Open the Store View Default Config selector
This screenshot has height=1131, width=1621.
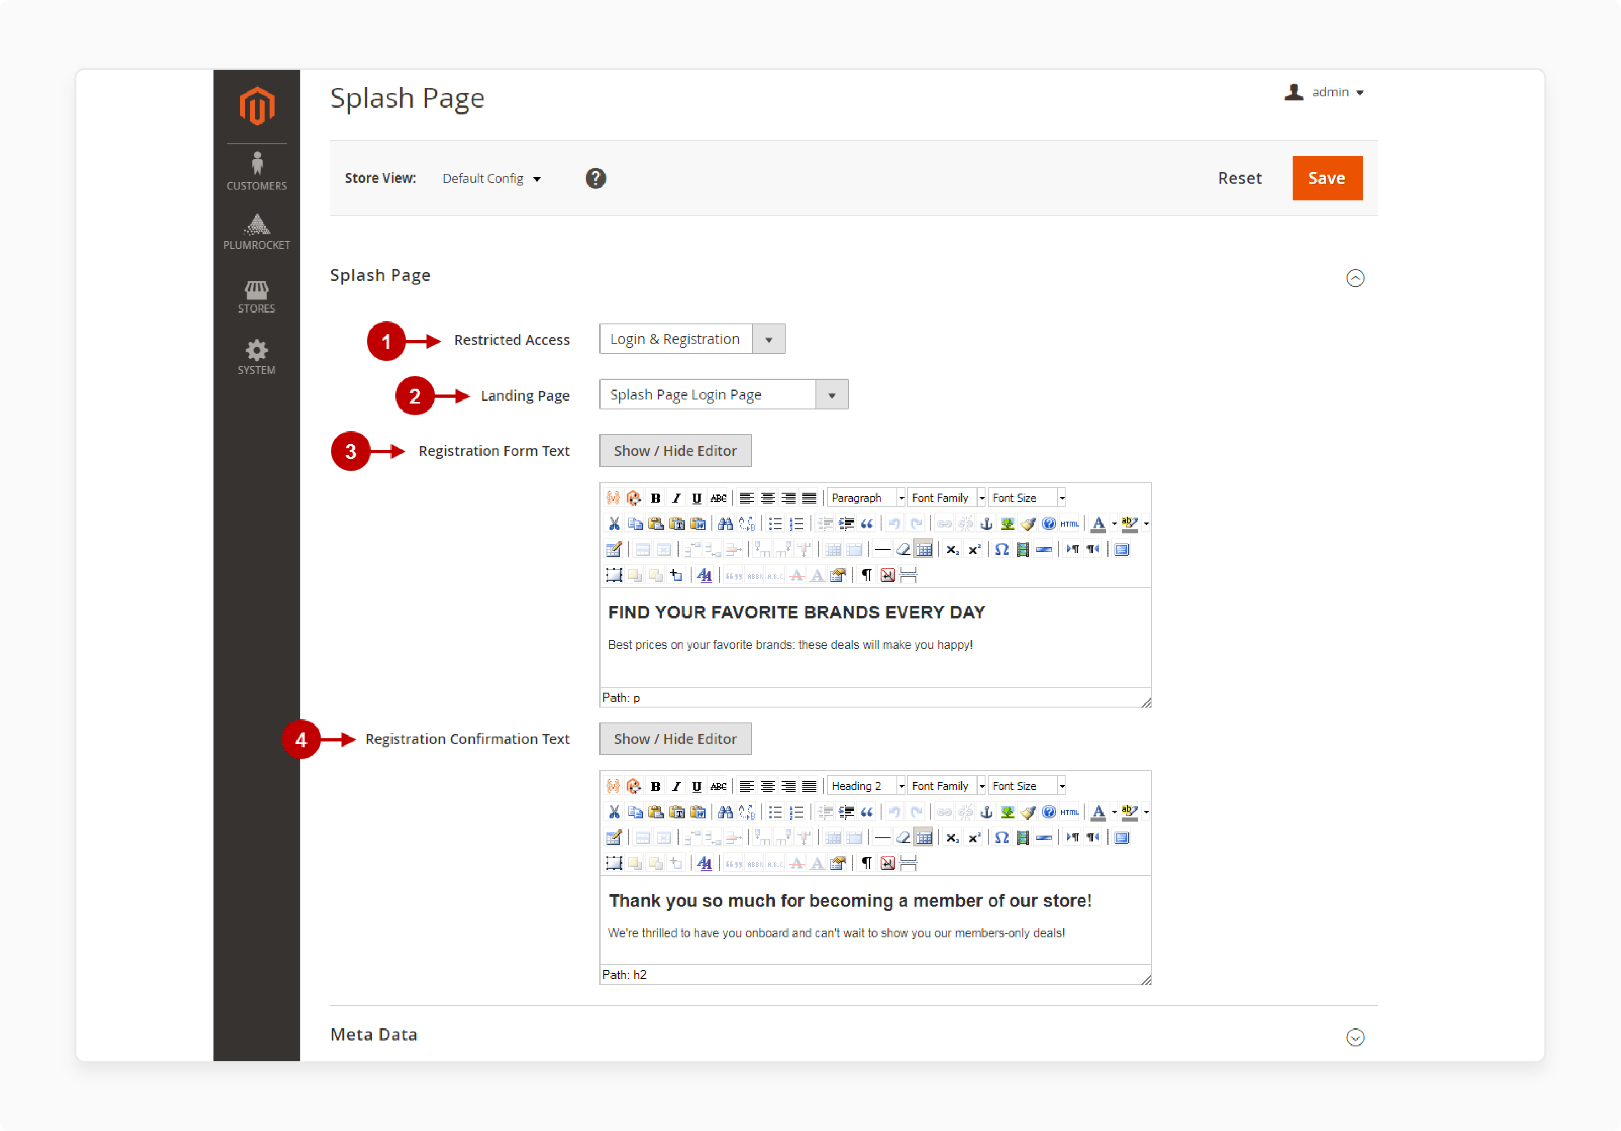coord(491,178)
